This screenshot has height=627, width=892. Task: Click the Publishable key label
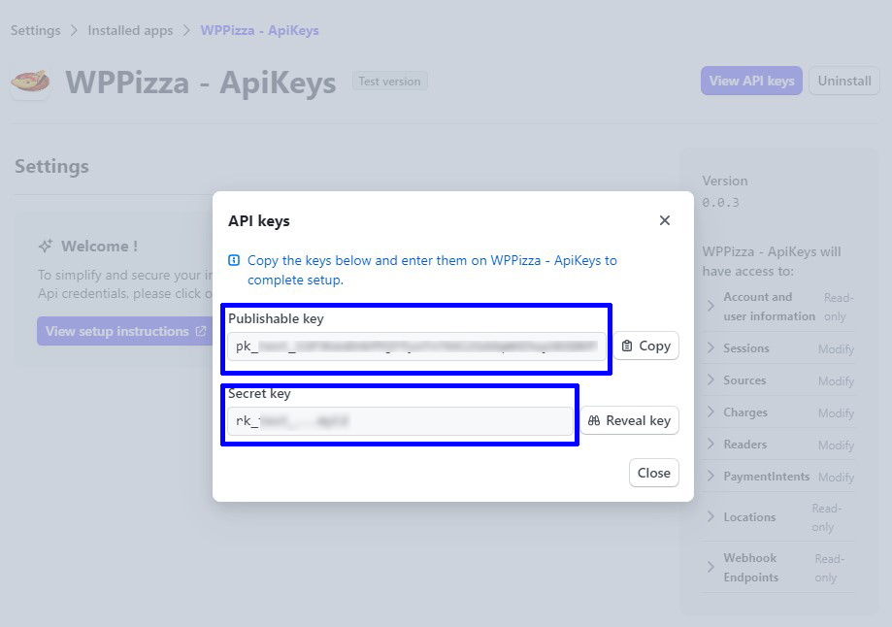(276, 318)
